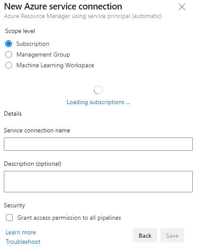Click the Security section label
The image size is (197, 251).
click(15, 205)
